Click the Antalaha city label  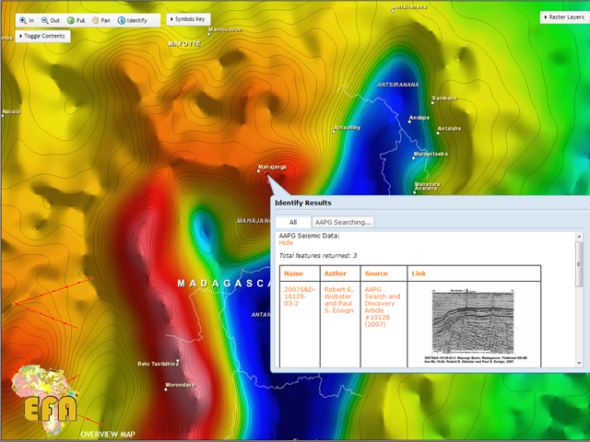coord(449,129)
